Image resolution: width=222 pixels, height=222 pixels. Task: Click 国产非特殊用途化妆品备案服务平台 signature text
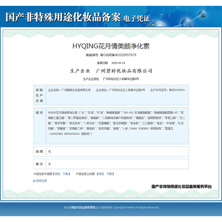(x=181, y=186)
